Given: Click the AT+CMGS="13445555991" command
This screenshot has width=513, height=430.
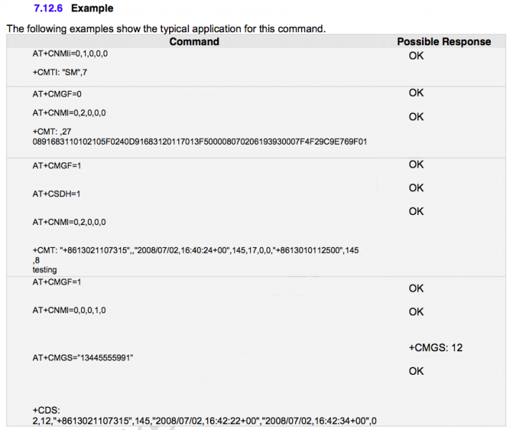Looking at the screenshot, I should (x=83, y=358).
